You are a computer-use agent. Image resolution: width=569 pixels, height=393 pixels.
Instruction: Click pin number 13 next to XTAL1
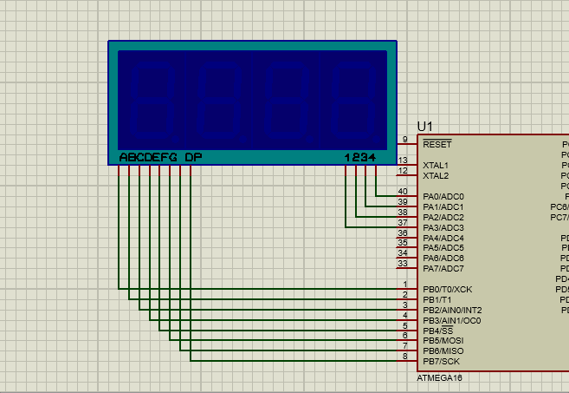pyautogui.click(x=403, y=160)
